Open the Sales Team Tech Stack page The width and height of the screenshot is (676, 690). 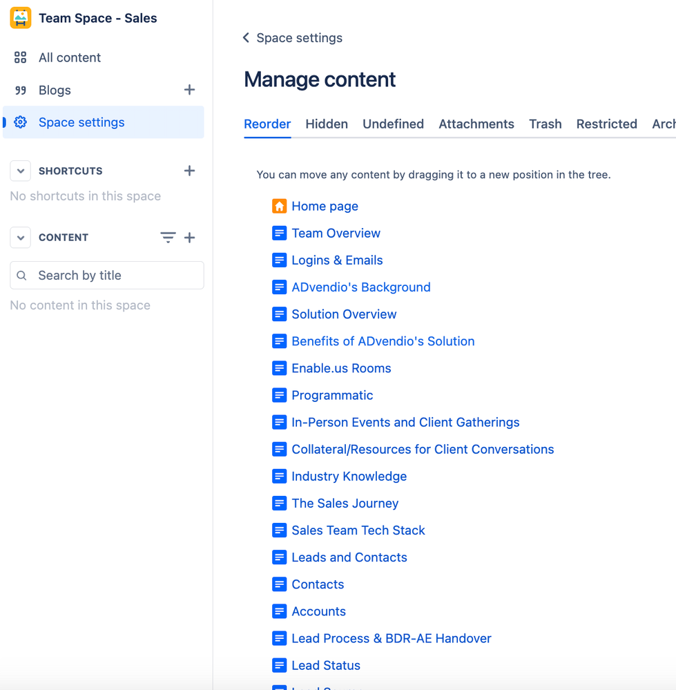click(358, 530)
